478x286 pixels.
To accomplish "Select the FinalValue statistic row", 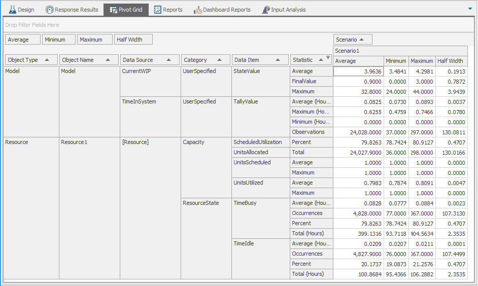I will [x=311, y=81].
